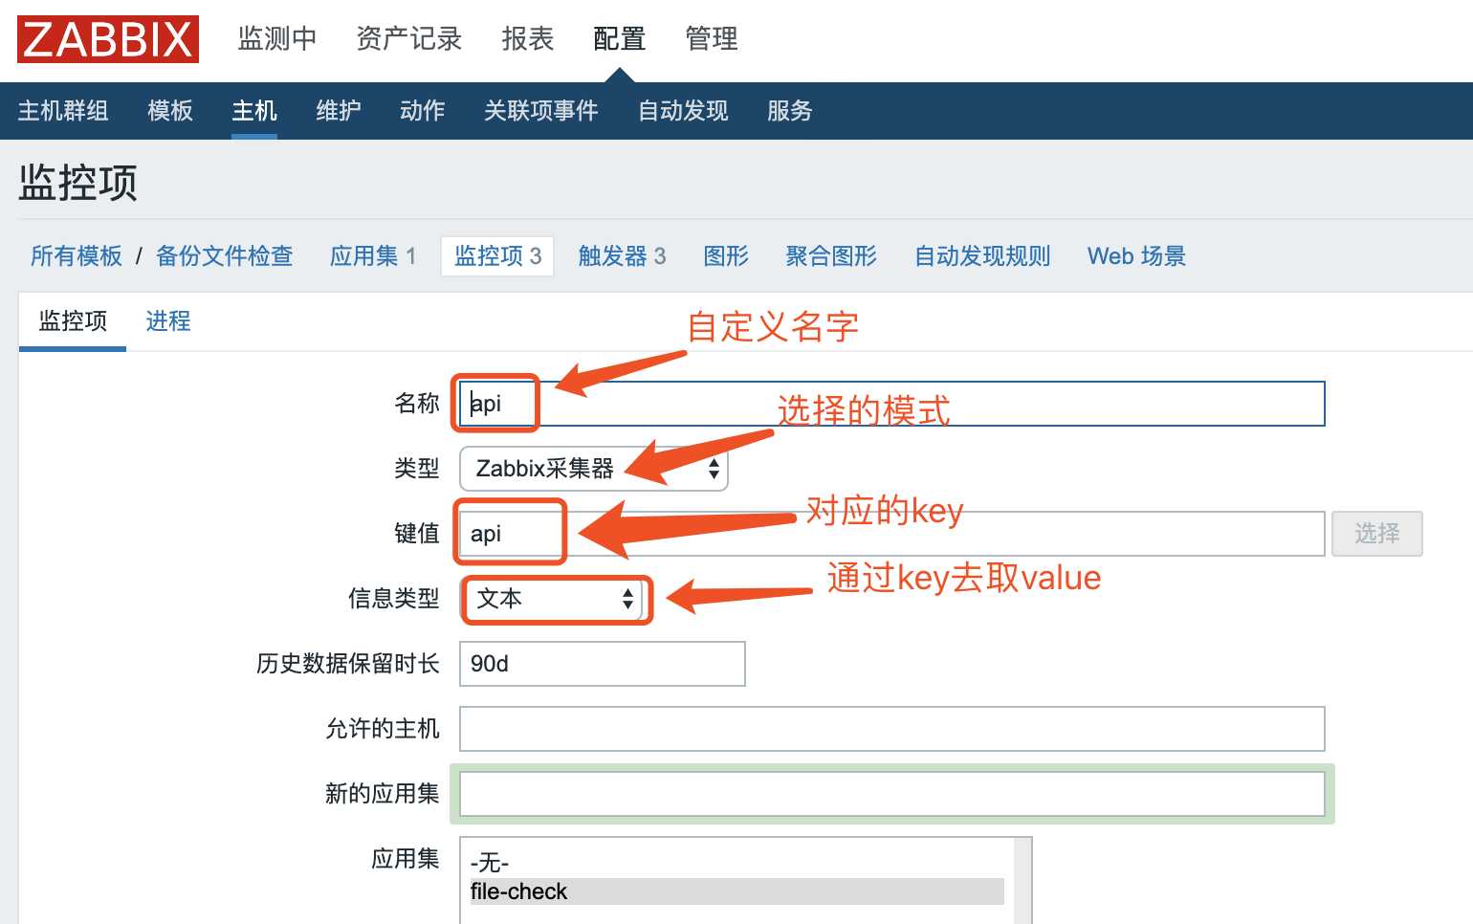
Task: Open the 图形 link
Action: 726,256
